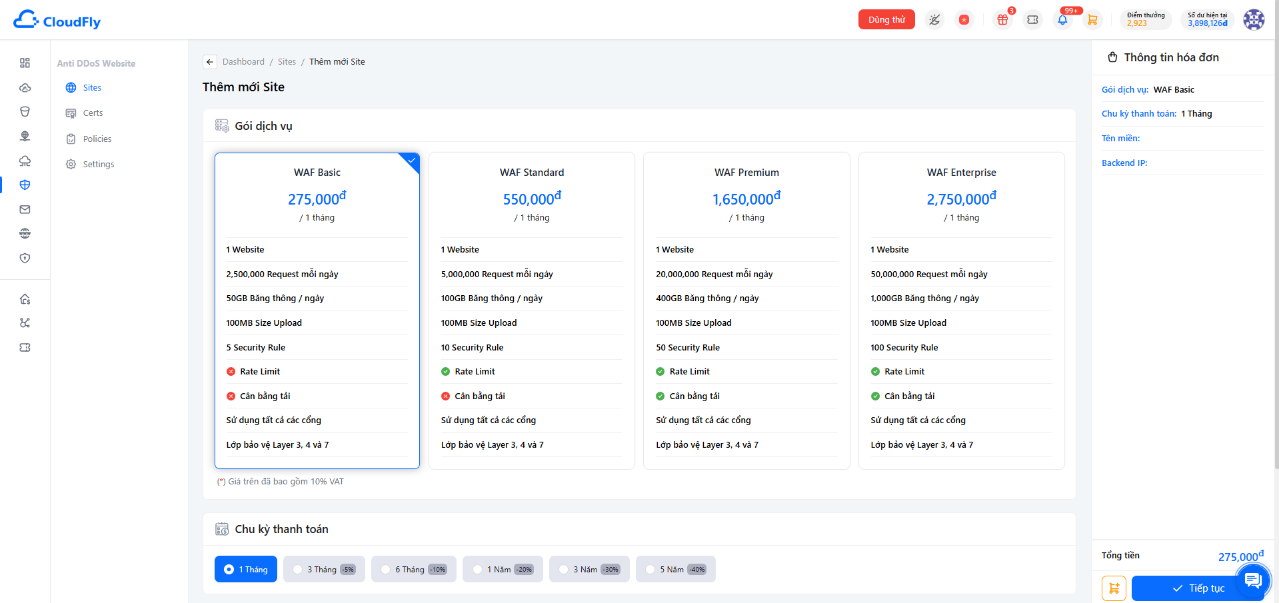The image size is (1279, 603).
Task: Open the globe network icon in the left rail
Action: point(25,136)
